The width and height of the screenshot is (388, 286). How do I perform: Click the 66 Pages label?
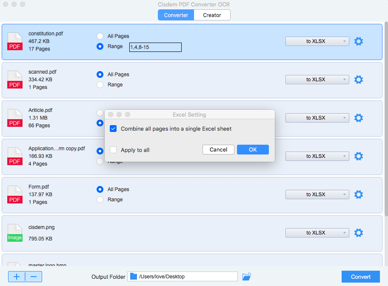click(x=39, y=126)
